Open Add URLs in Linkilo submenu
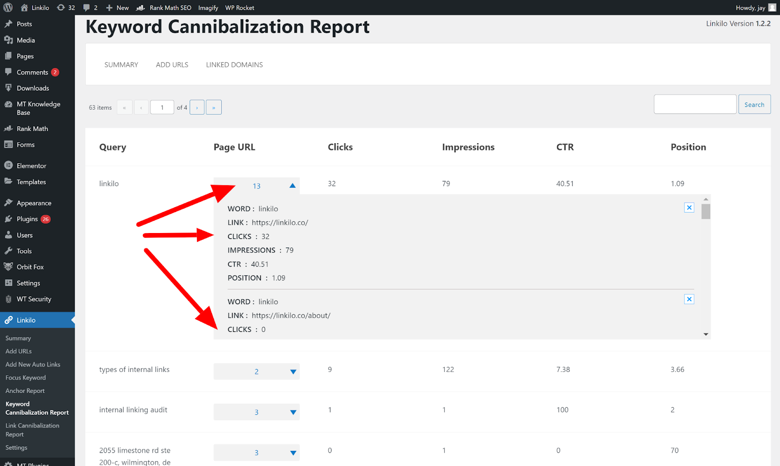This screenshot has height=466, width=780. 19,351
